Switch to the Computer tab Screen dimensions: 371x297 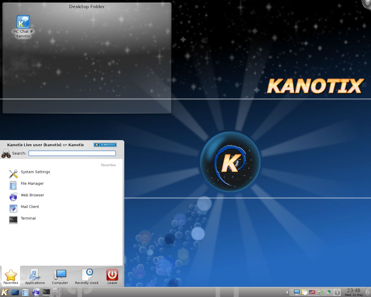(60, 277)
